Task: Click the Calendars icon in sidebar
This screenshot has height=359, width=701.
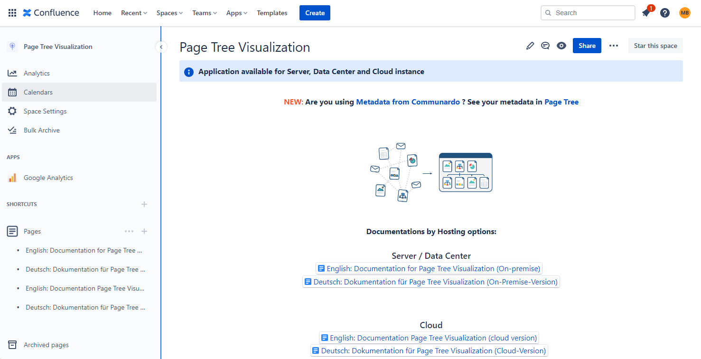Action: click(12, 92)
